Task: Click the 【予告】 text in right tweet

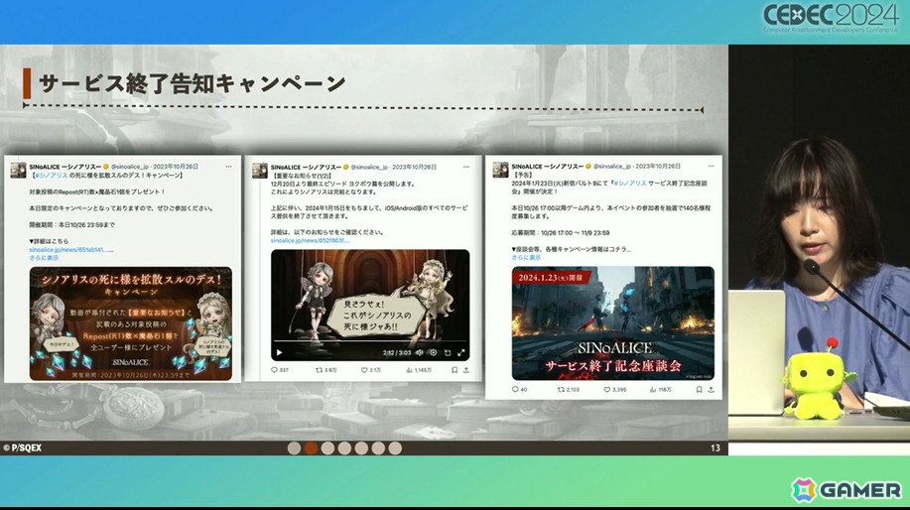Action: pyautogui.click(x=524, y=174)
